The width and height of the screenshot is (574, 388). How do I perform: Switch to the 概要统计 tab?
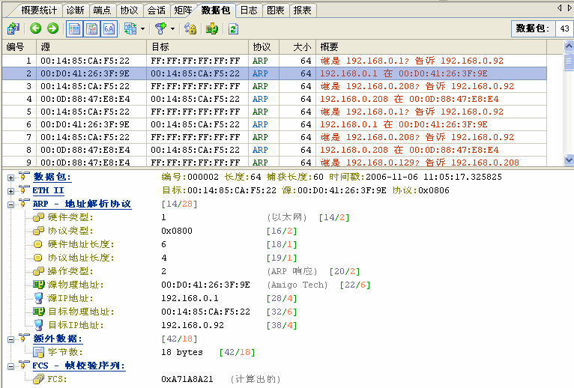(39, 10)
